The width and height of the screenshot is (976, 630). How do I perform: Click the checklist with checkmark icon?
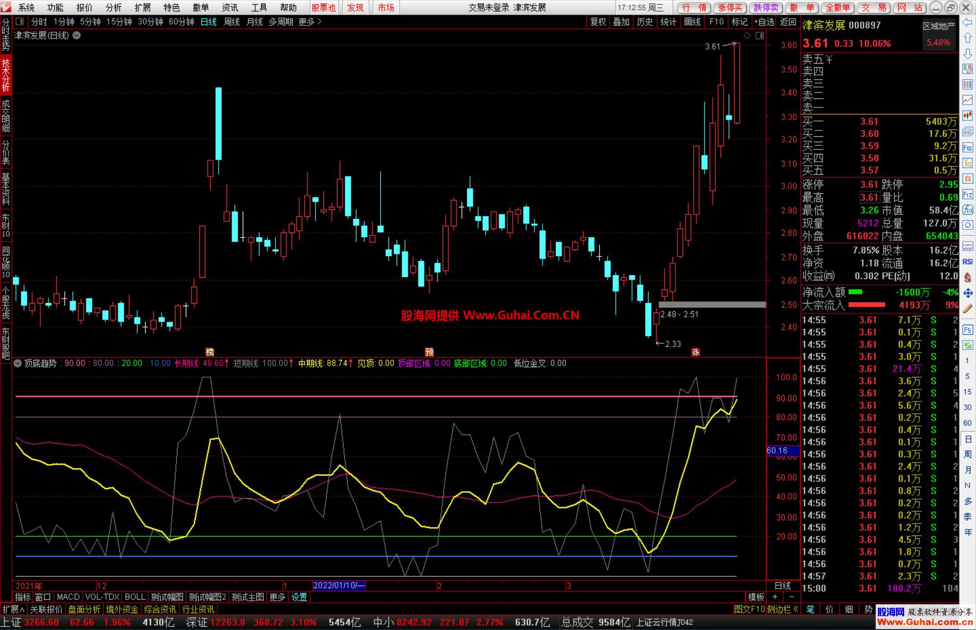(x=967, y=69)
